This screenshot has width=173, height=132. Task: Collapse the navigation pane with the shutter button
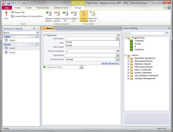click(38, 29)
